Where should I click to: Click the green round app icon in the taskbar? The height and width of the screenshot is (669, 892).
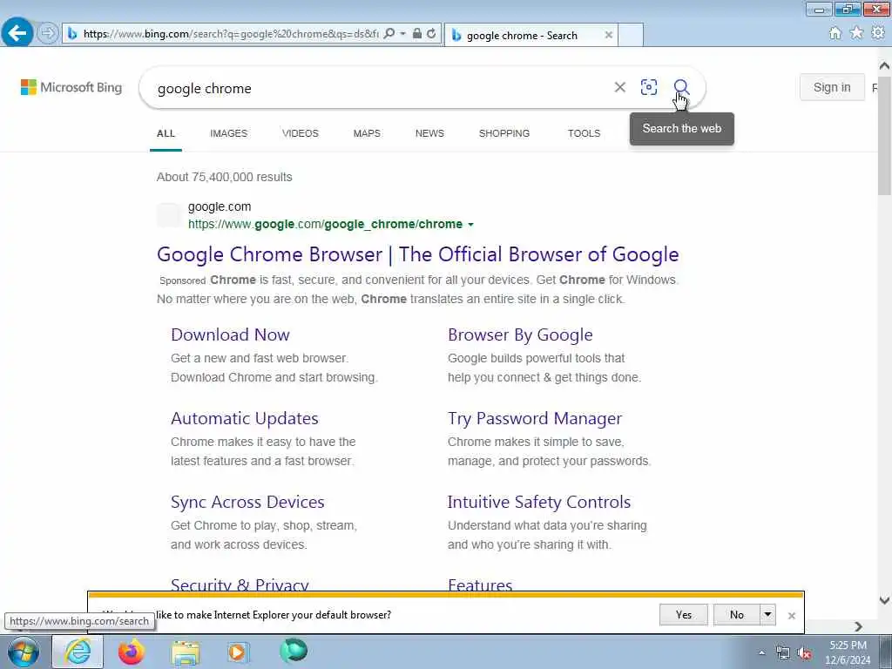click(x=294, y=651)
